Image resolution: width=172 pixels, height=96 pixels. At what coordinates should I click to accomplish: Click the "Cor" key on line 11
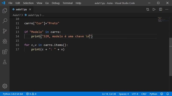click(39, 23)
